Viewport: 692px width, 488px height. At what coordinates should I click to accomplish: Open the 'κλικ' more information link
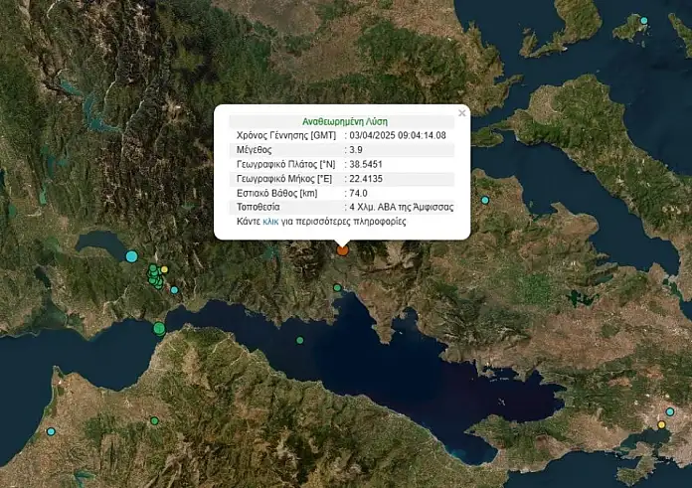pos(270,222)
